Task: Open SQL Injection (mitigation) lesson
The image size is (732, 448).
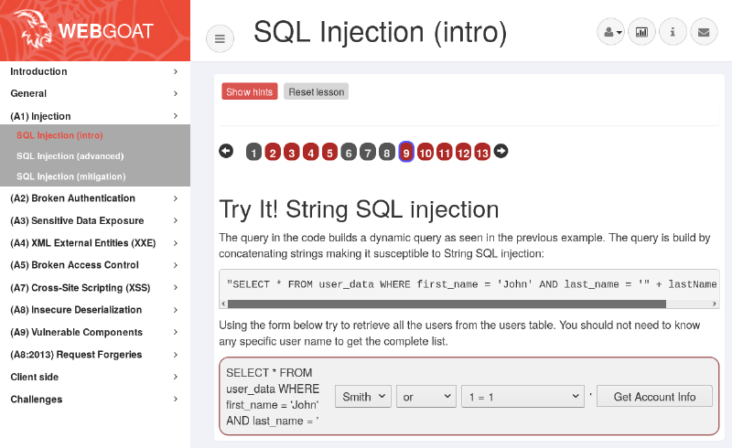Action: [71, 176]
